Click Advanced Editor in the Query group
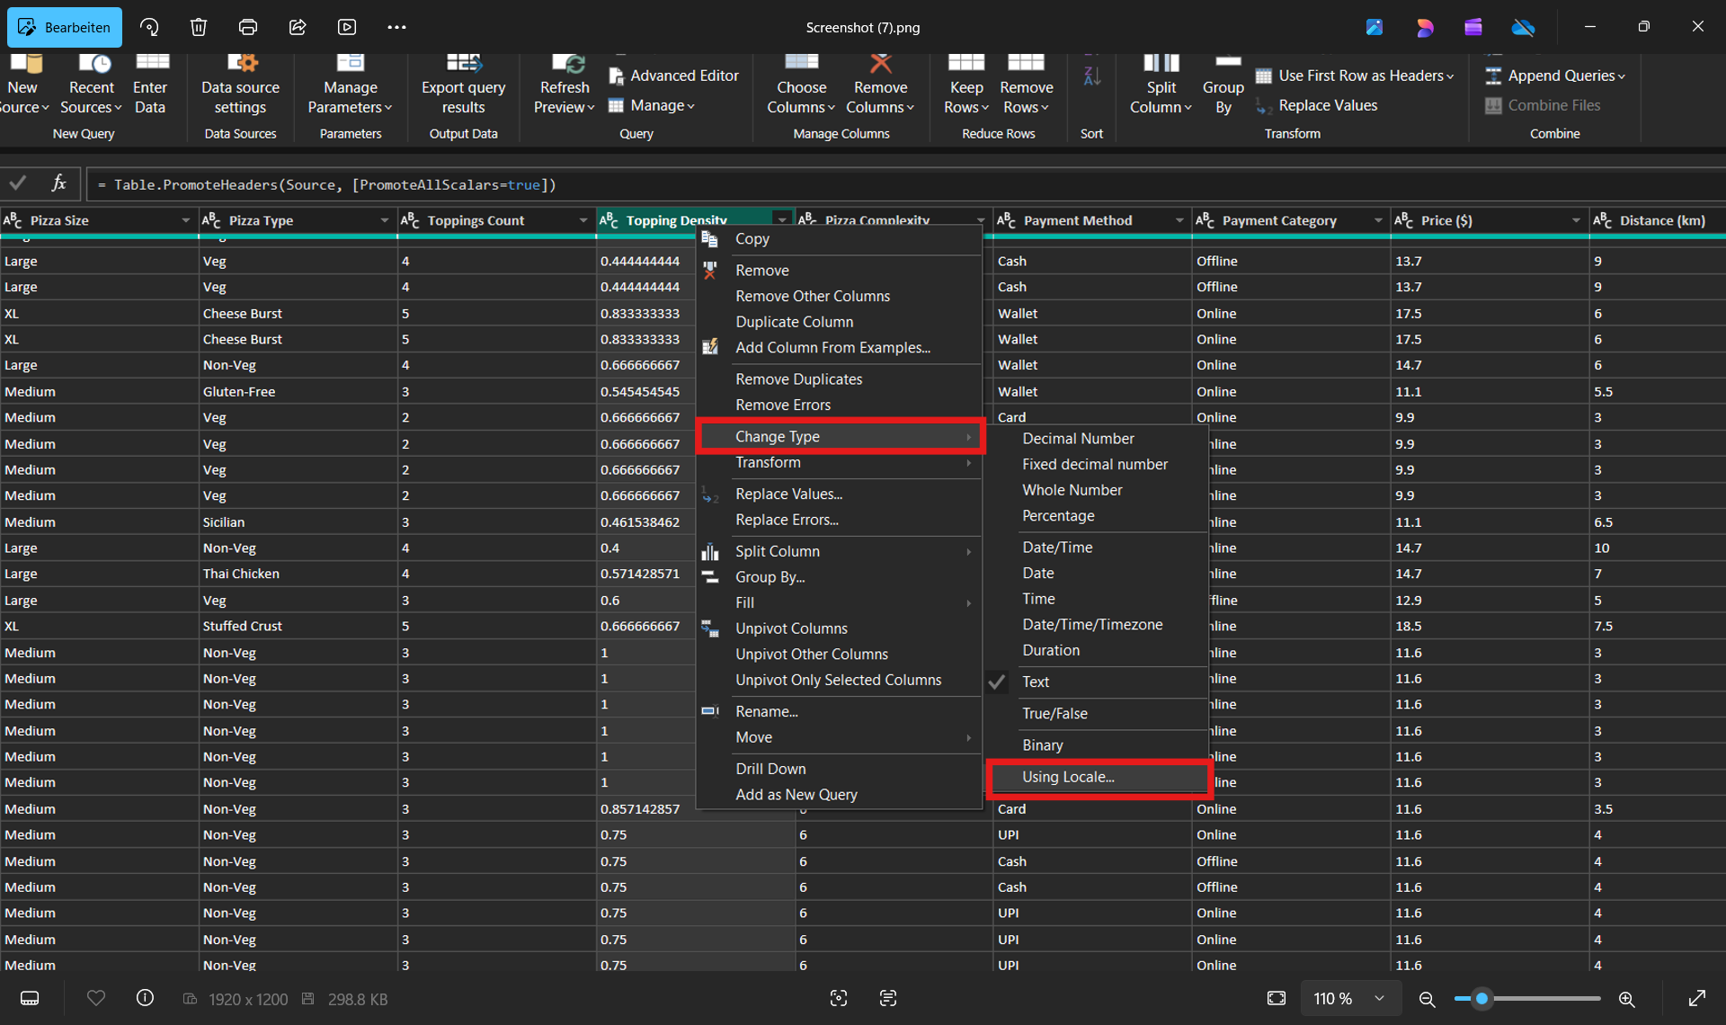The height and width of the screenshot is (1025, 1726). [683, 76]
